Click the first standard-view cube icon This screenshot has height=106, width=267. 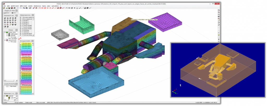click(x=5, y=18)
